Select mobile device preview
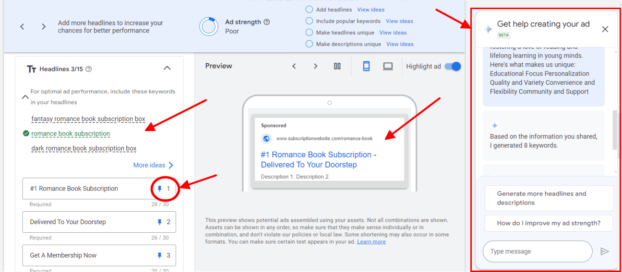The height and width of the screenshot is (272, 622). coord(366,66)
